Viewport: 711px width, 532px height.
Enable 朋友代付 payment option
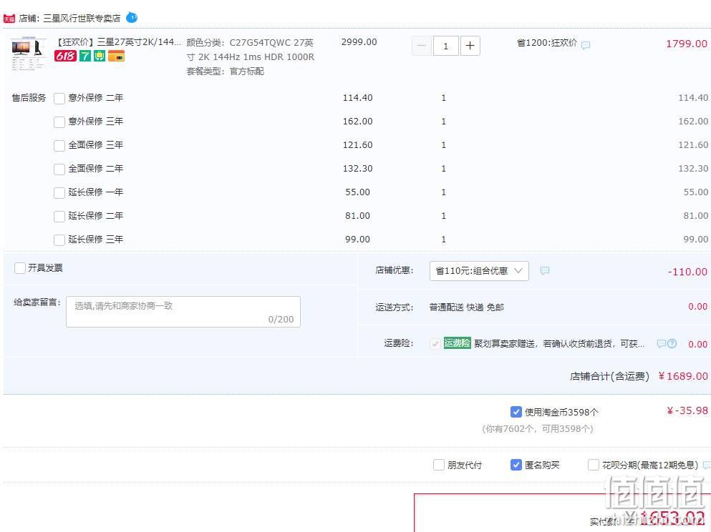coord(438,465)
